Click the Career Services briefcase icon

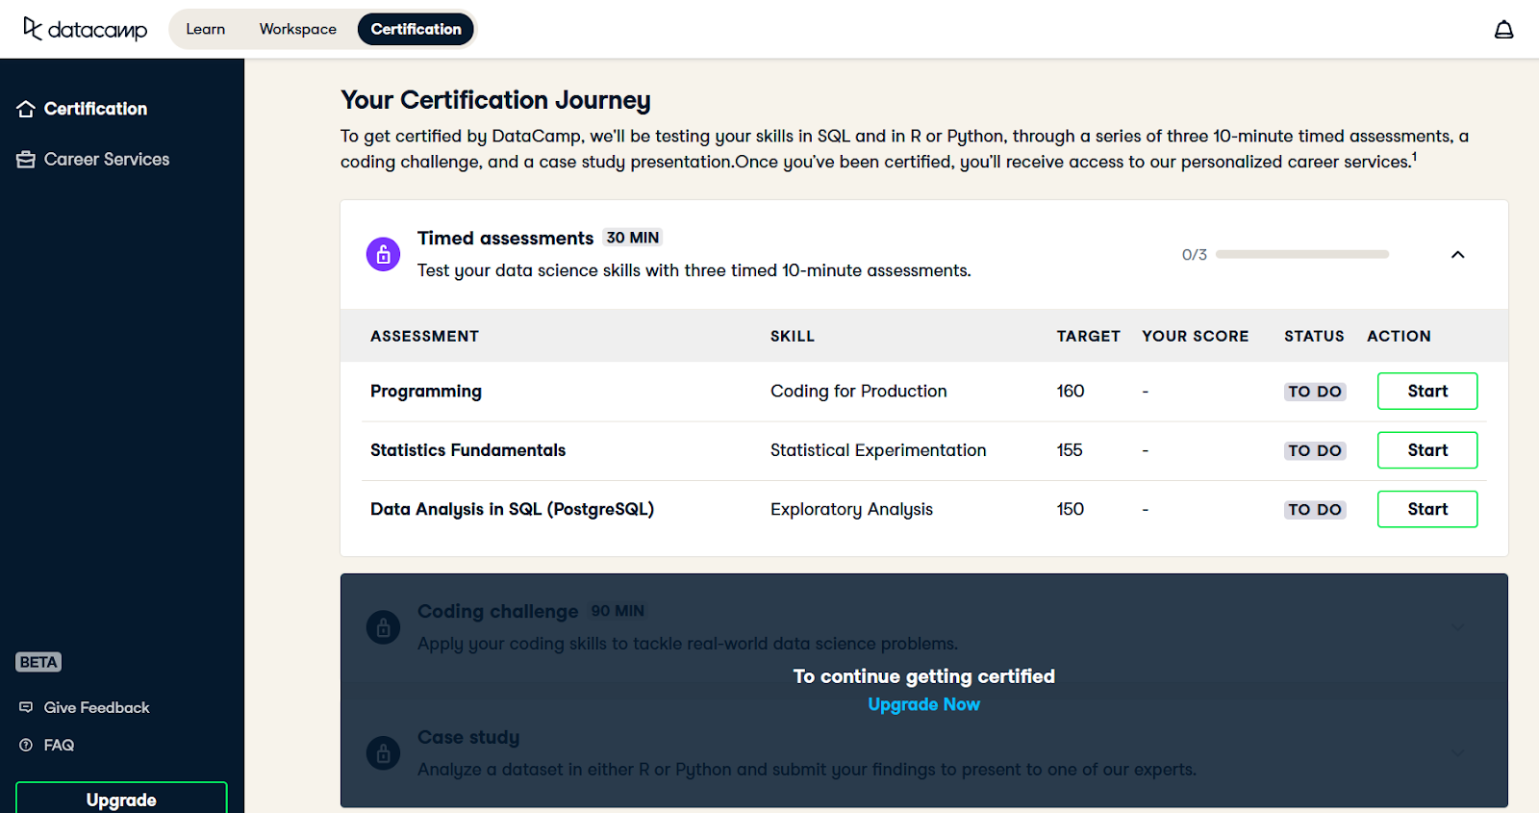pos(26,160)
